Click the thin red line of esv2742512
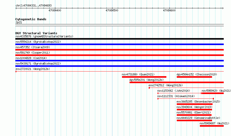Image resolution: width=231 pixels, height=136 pixels. [x=186, y=88]
